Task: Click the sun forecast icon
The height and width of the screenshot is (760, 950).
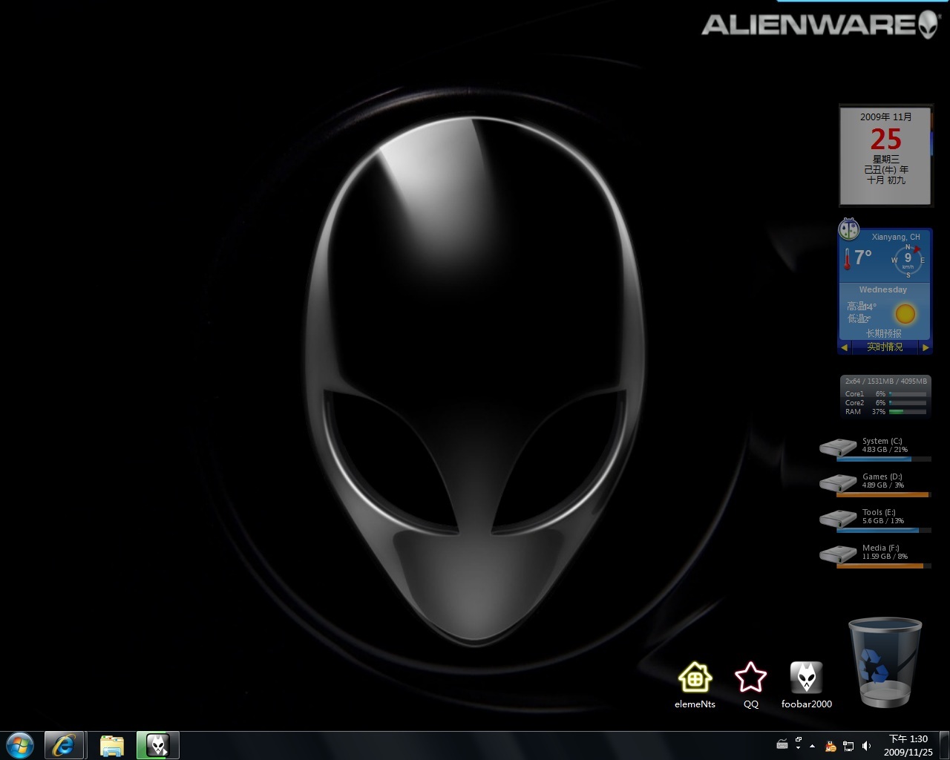Action: point(905,314)
